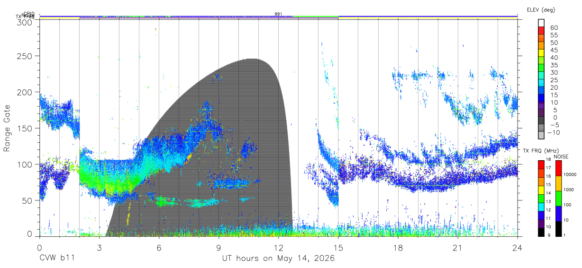Screen dimensions: 582x268
Task: Click the UT hours on May 14, 2026 label
Action: (279, 258)
